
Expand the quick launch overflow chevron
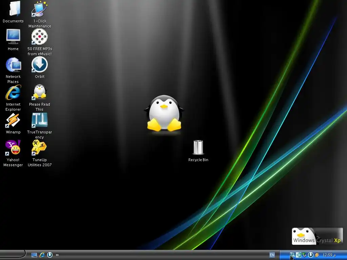pos(57,255)
